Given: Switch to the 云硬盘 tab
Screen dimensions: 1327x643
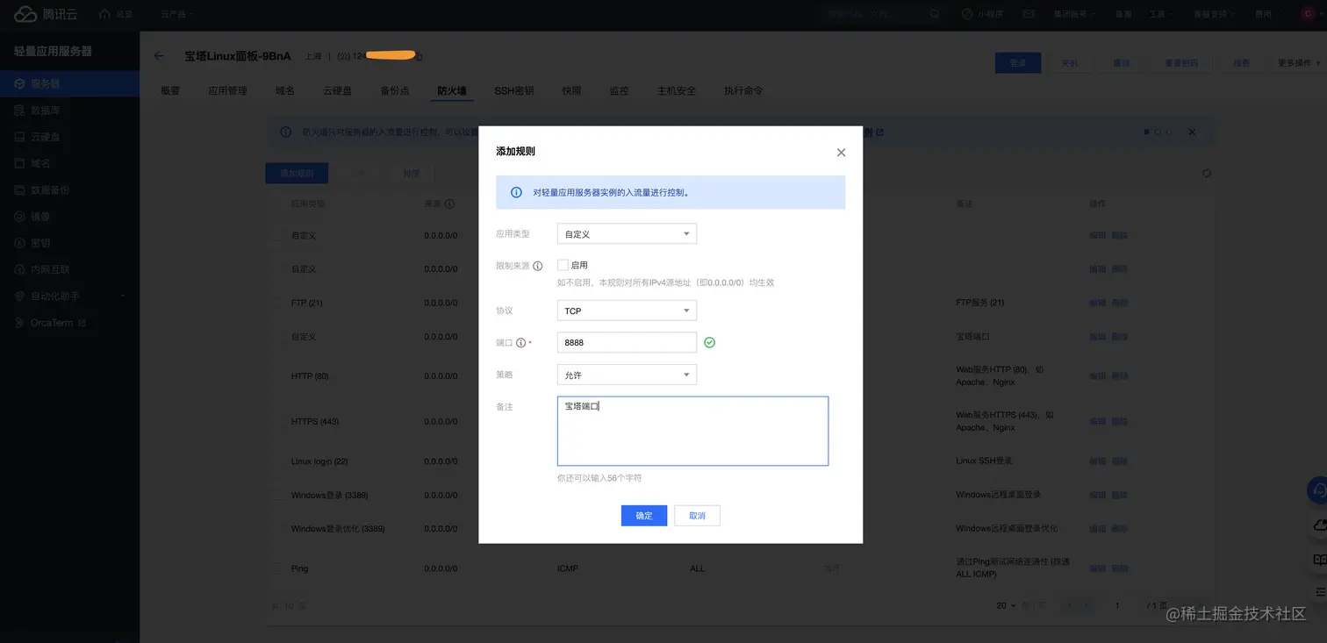Looking at the screenshot, I should tap(337, 90).
